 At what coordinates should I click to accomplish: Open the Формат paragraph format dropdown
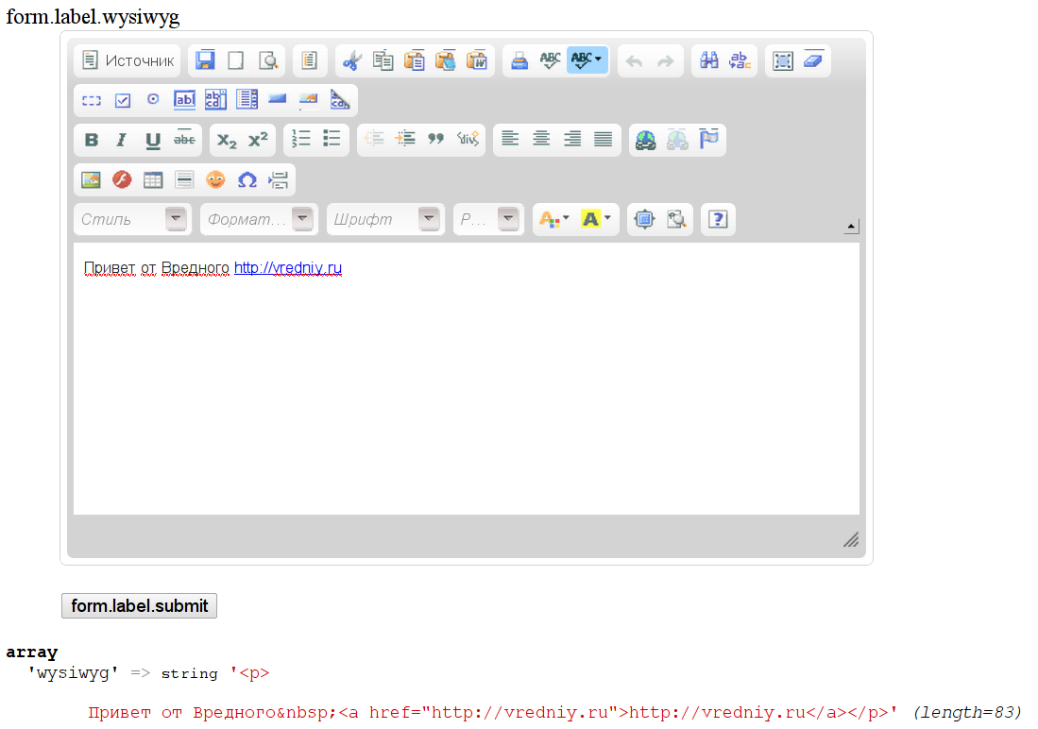[260, 219]
